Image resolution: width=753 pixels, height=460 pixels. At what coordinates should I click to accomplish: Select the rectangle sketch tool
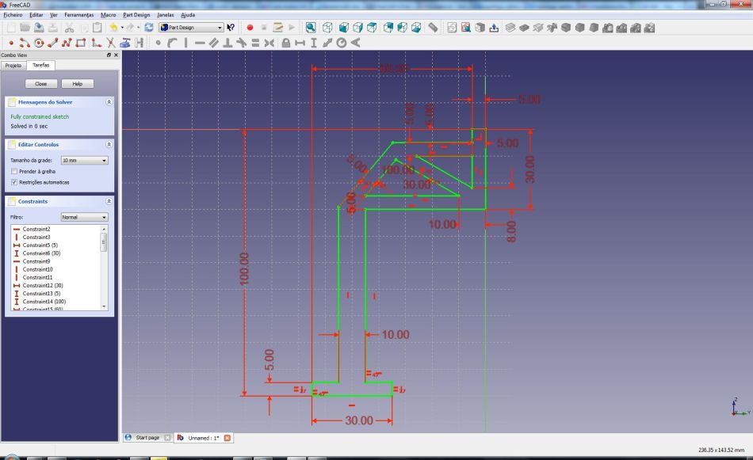tap(81, 43)
